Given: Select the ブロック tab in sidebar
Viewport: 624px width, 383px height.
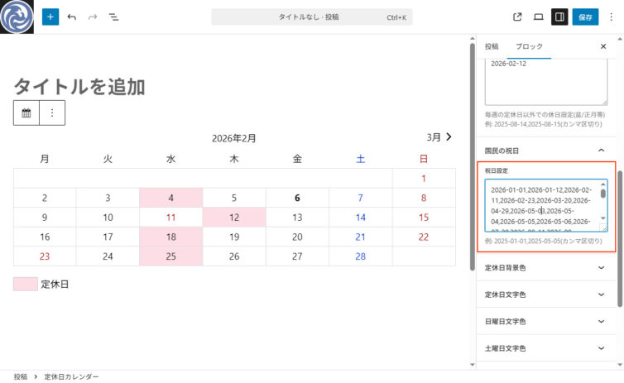Looking at the screenshot, I should 528,46.
